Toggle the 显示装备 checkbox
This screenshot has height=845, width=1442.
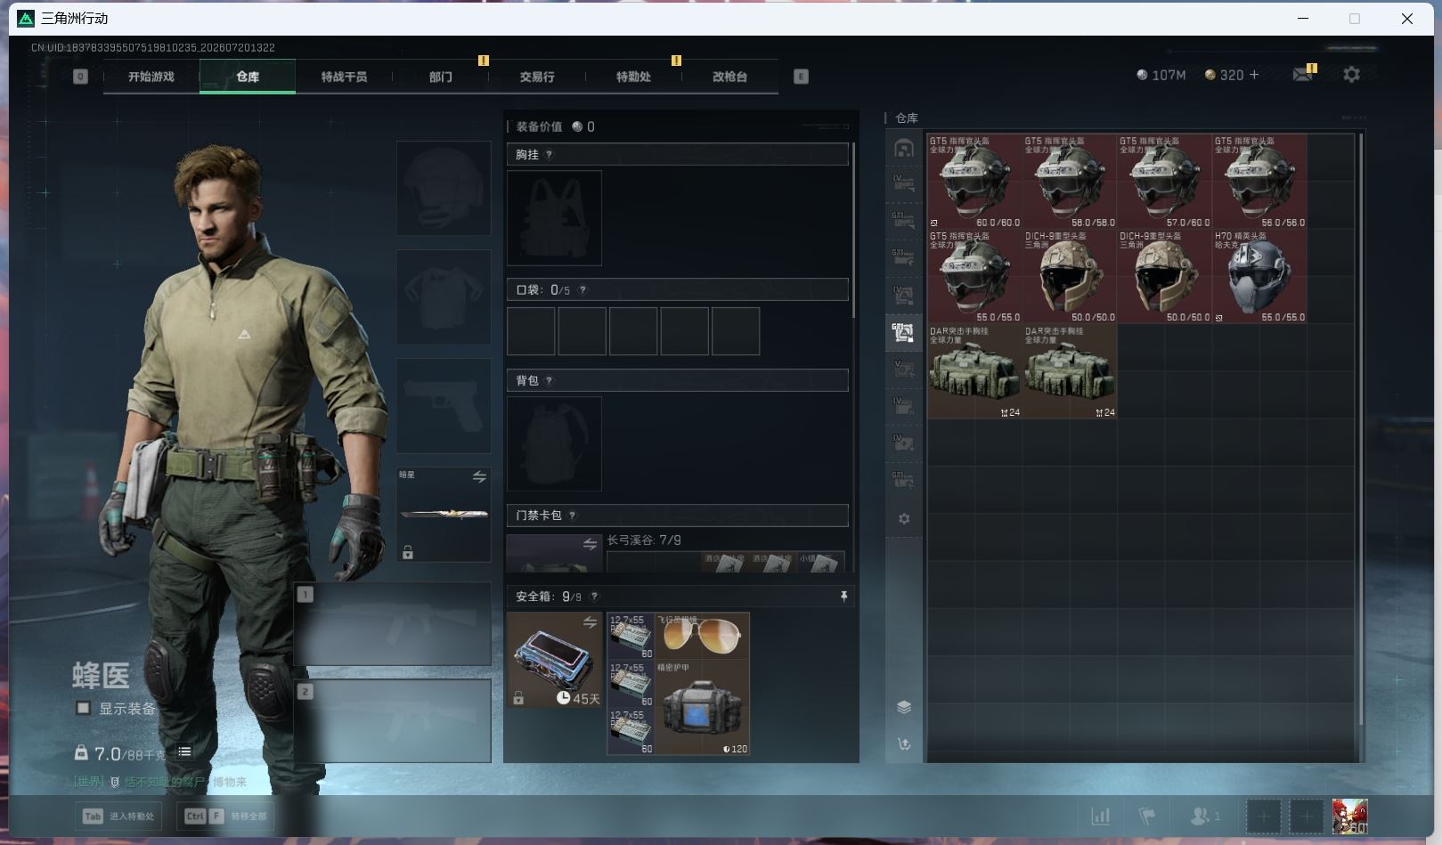[x=83, y=709]
